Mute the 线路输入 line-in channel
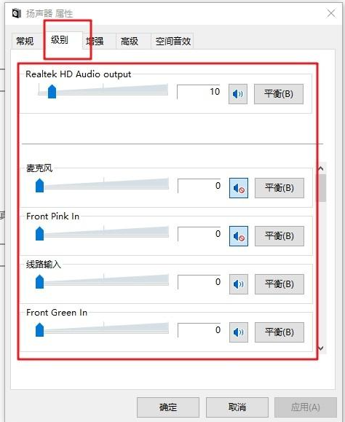Screen dimensions: 345x422 [239, 284]
